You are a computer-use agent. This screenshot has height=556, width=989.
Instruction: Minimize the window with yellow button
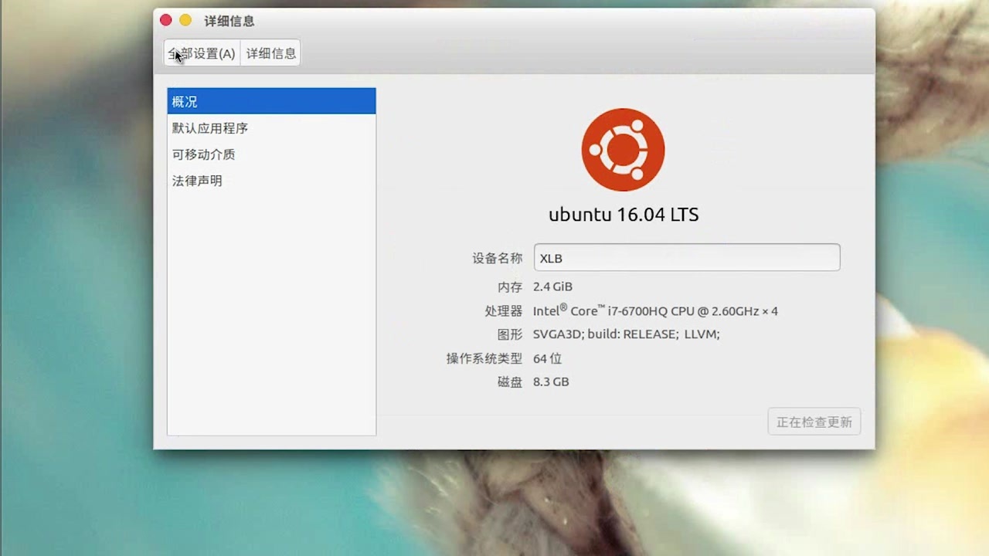pyautogui.click(x=185, y=20)
